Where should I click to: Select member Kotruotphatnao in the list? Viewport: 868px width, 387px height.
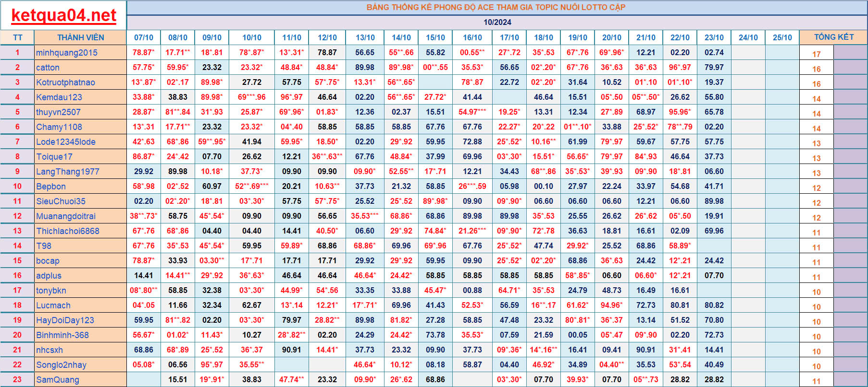(65, 82)
